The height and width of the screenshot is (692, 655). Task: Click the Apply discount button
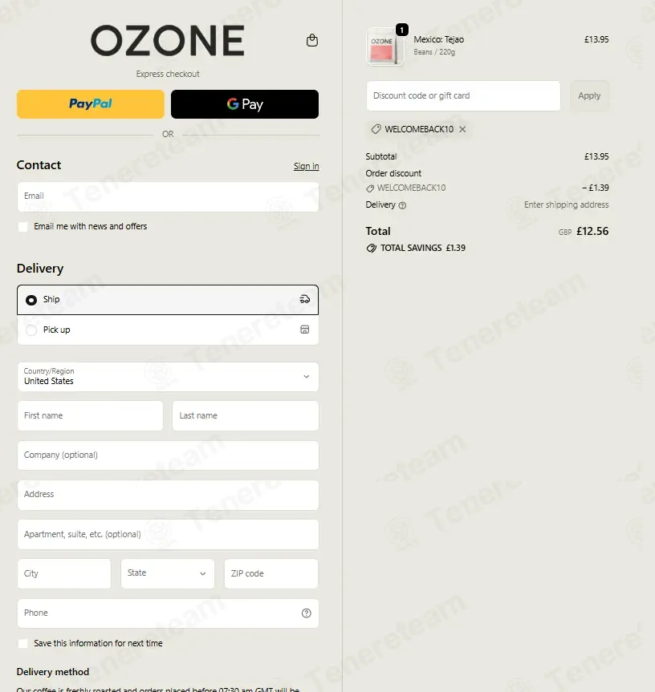coord(589,95)
